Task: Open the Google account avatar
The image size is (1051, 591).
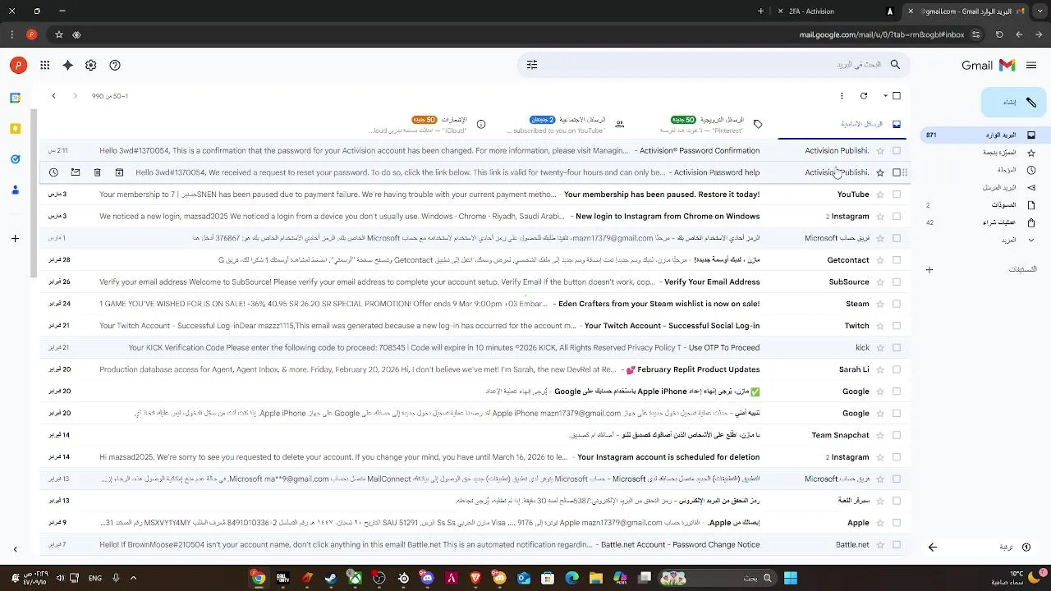Action: 18,65
